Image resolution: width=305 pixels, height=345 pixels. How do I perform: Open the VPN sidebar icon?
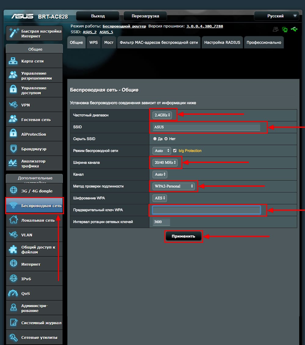[13, 105]
